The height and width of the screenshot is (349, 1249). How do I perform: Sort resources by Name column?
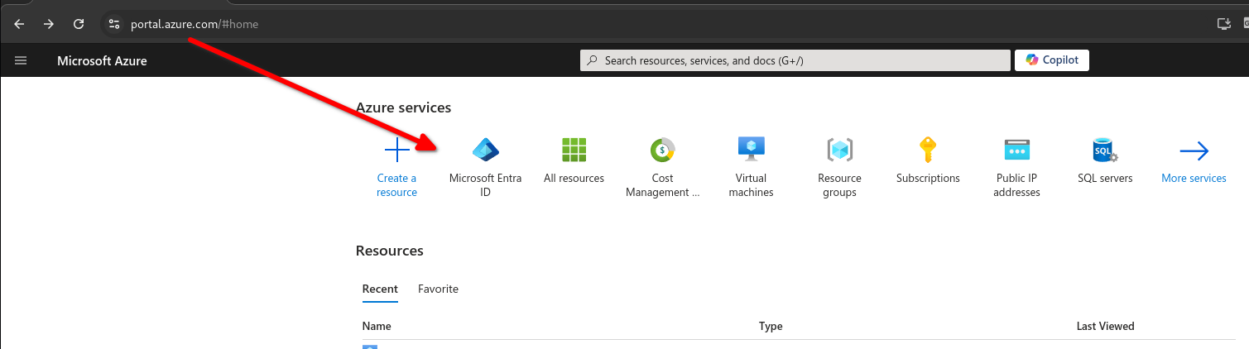(377, 326)
